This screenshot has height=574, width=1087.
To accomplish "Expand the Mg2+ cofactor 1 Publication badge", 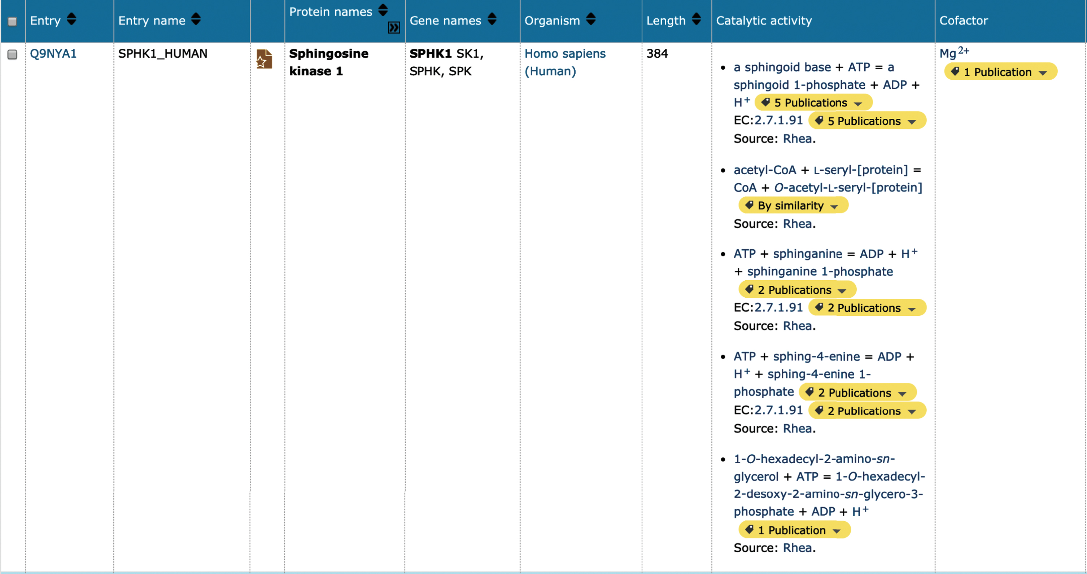I will [x=1000, y=72].
